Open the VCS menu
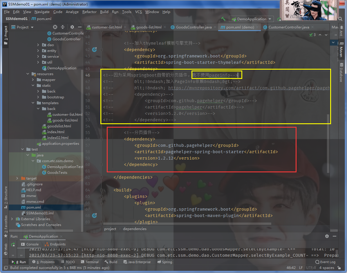 click(x=138, y=12)
